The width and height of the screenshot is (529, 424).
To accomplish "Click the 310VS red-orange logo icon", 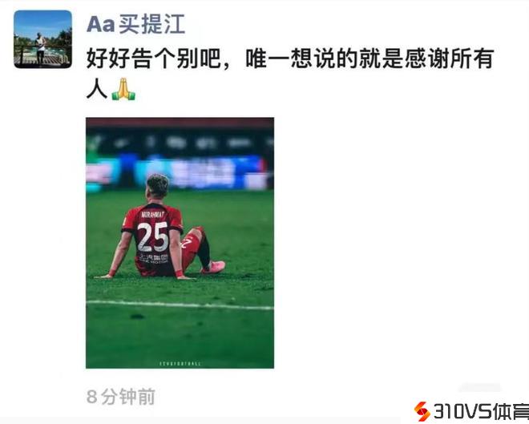I will click(422, 411).
